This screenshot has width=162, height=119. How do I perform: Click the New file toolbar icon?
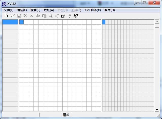click(6, 16)
